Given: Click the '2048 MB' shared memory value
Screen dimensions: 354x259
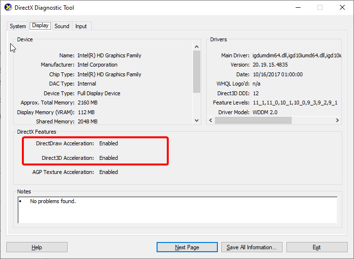Looking at the screenshot, I should click(88, 121).
